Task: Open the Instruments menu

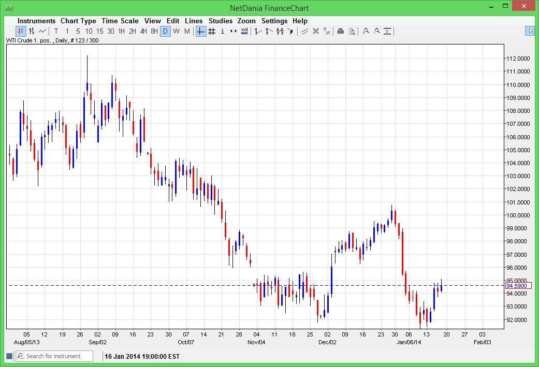Action: click(x=36, y=21)
